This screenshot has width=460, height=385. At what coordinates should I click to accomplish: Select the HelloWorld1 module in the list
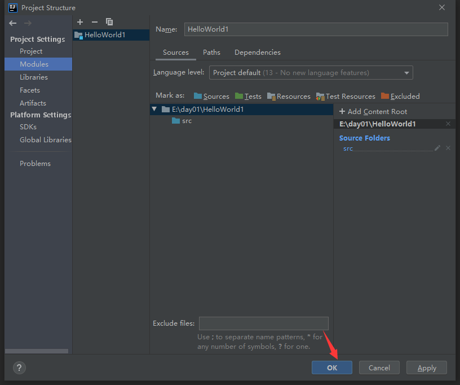111,35
